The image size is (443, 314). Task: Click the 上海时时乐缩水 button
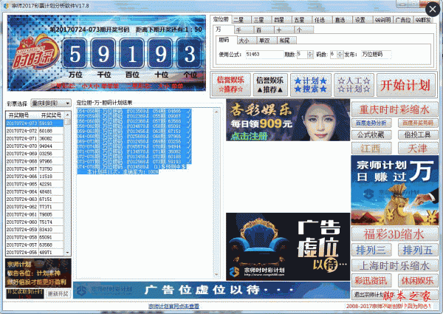[395, 266]
